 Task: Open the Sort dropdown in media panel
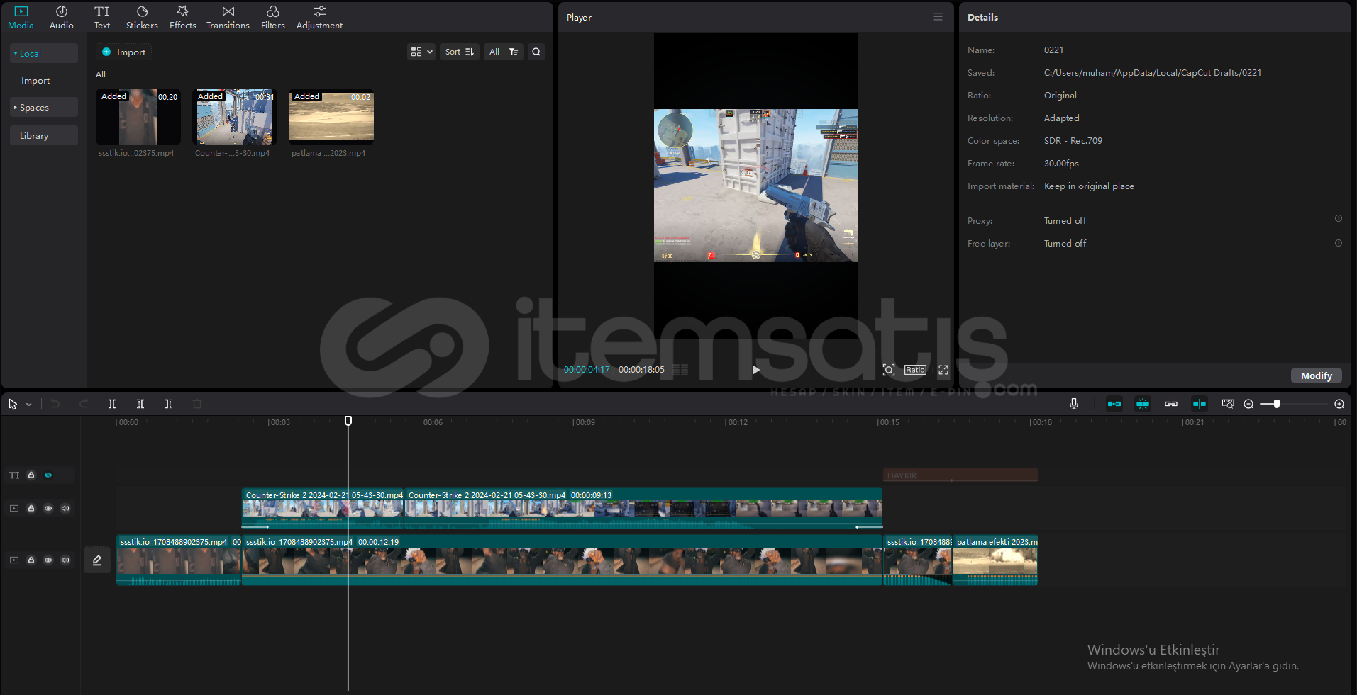pos(459,52)
